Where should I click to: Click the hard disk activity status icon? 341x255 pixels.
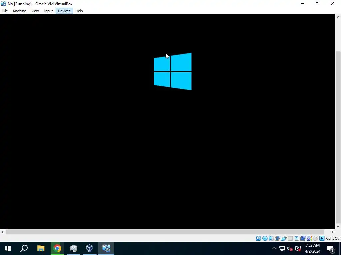[x=258, y=238]
